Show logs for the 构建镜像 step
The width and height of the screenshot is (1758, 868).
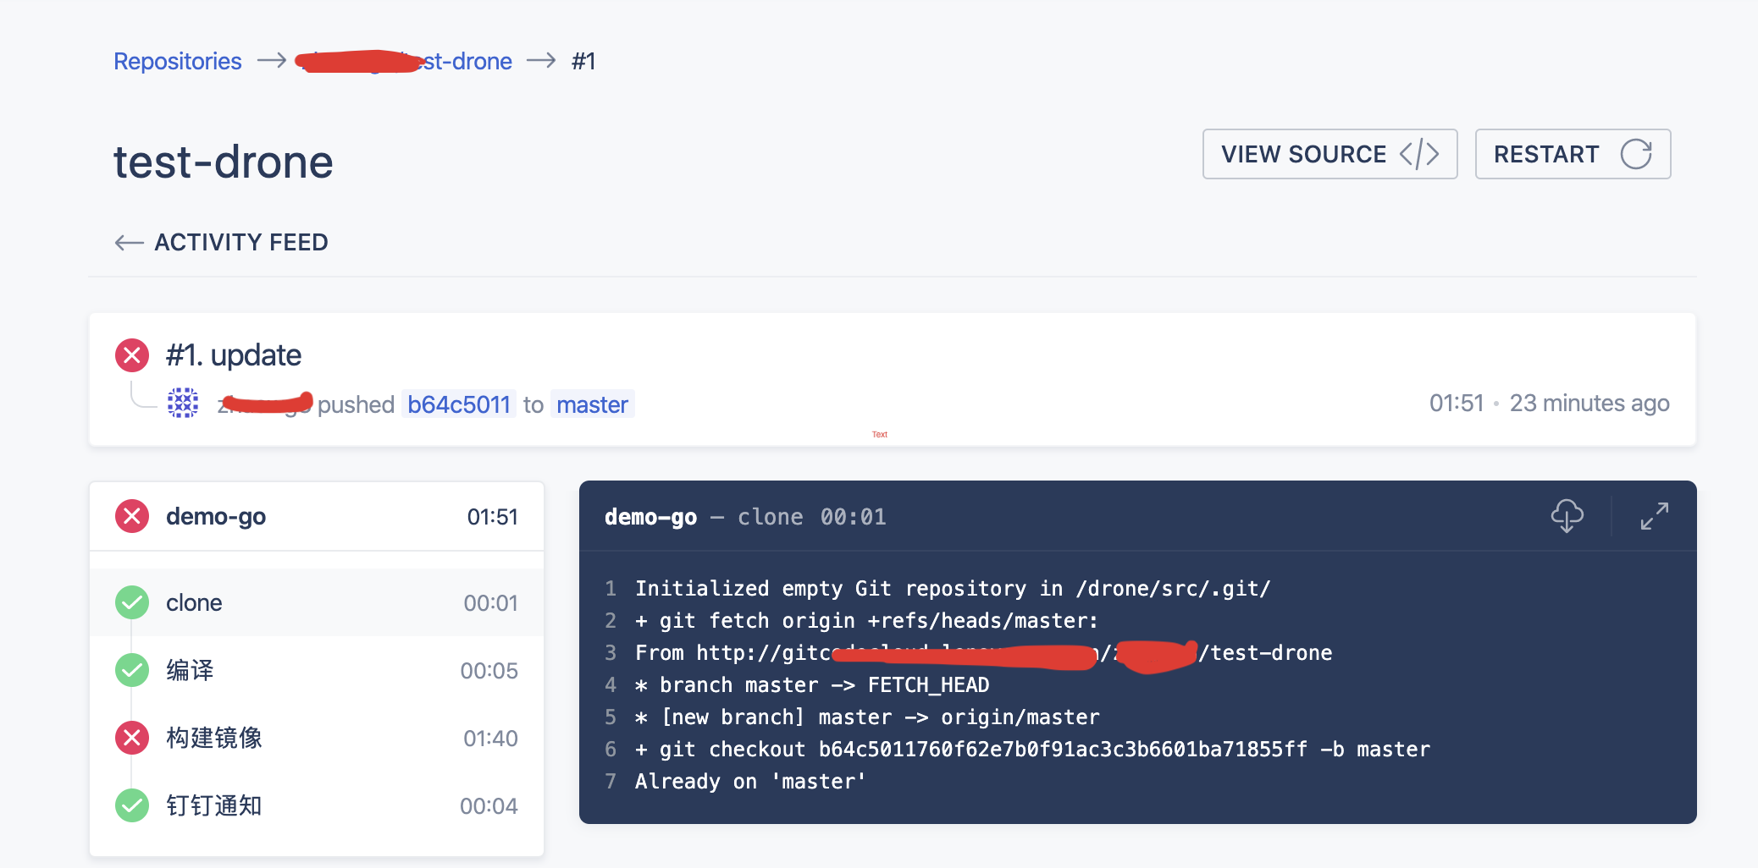[317, 738]
